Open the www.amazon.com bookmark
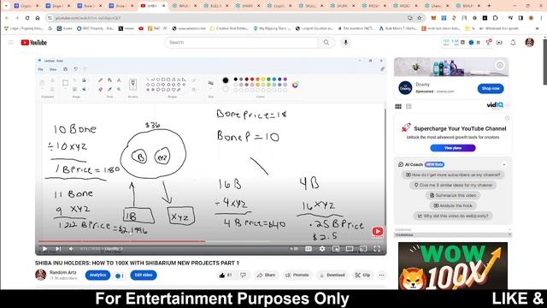The width and height of the screenshot is (547, 308). 188,28
